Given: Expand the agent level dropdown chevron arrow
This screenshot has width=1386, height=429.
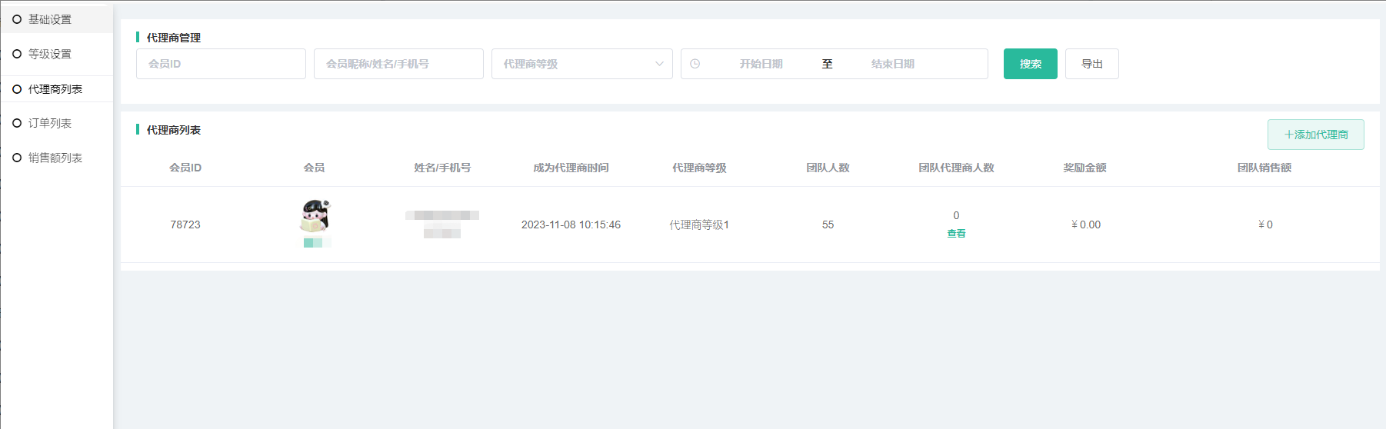Looking at the screenshot, I should point(659,64).
